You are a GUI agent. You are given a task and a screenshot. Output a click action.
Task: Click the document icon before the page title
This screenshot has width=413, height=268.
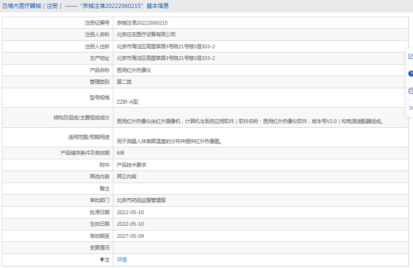click(x=5, y=6)
